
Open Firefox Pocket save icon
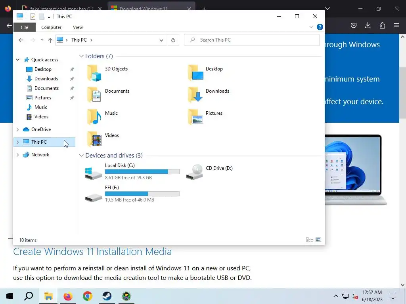353,25
